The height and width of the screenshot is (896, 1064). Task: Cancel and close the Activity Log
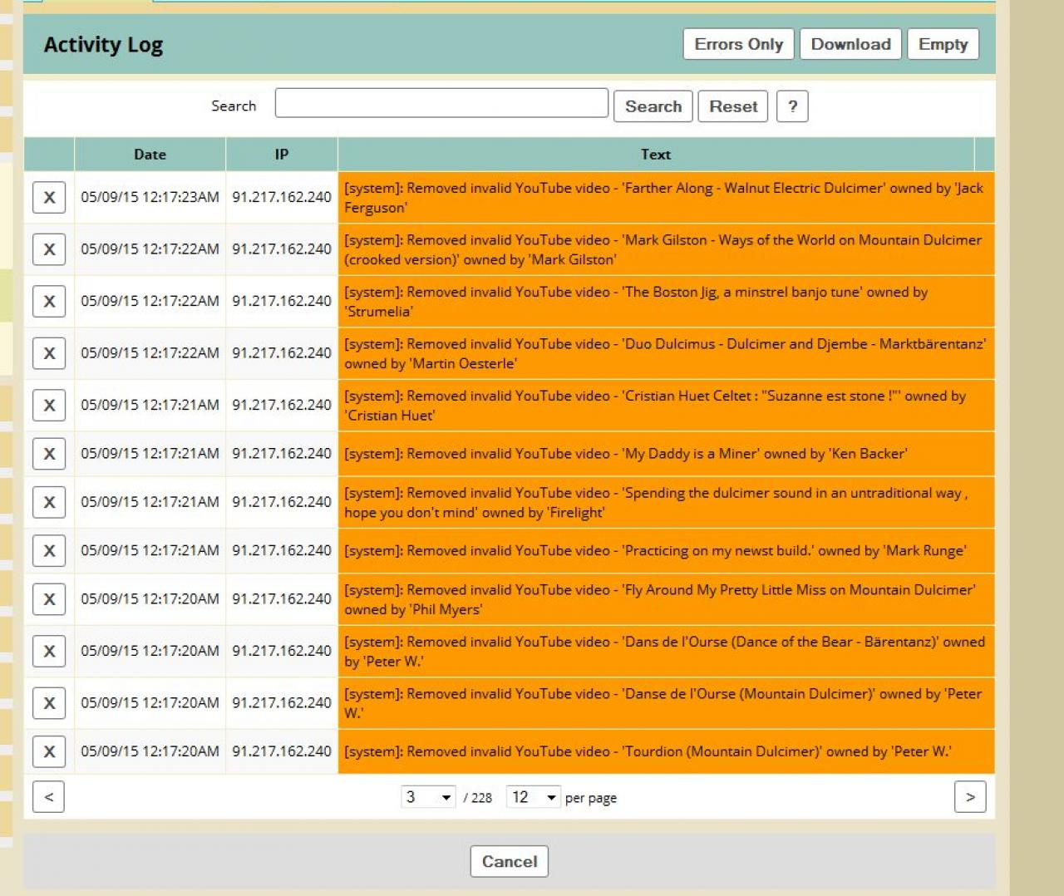click(509, 862)
